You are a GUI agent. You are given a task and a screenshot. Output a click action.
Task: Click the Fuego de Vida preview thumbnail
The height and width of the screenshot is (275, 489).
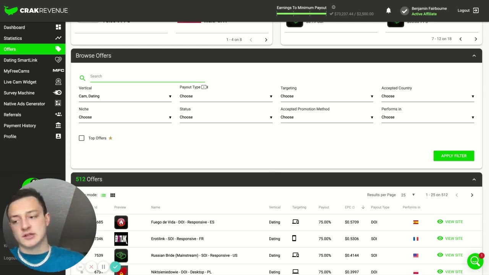tap(121, 222)
